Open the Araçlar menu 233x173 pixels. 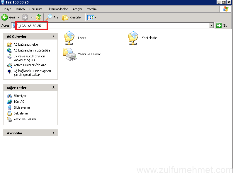coord(77,9)
